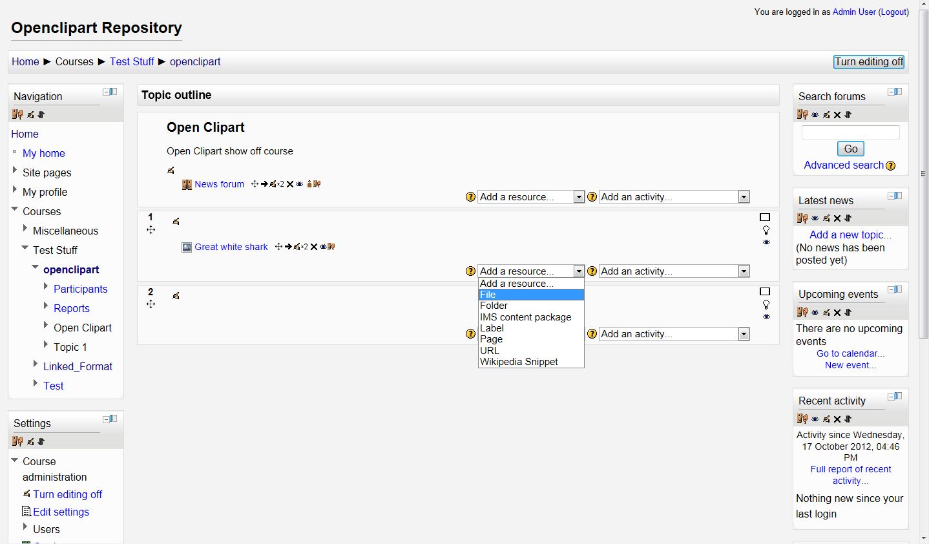
Task: Delete News forum with X icon
Action: pos(290,184)
